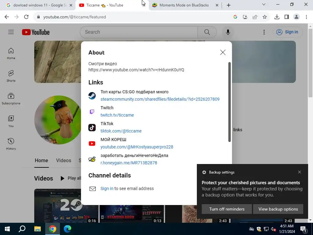This screenshot has width=313, height=235.
Task: Click the share this page icon
Action: (255, 17)
